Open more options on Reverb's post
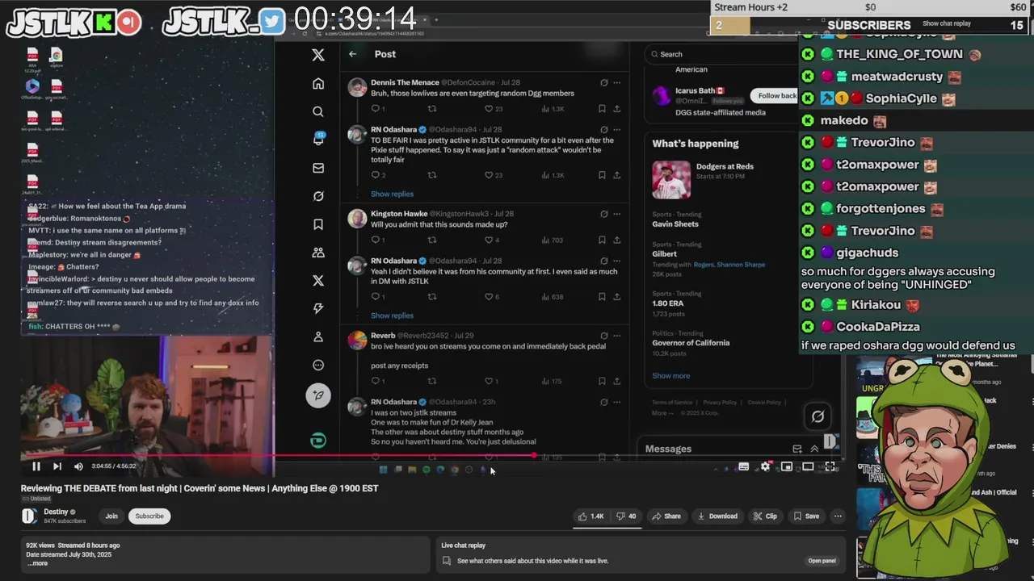 [x=617, y=336]
